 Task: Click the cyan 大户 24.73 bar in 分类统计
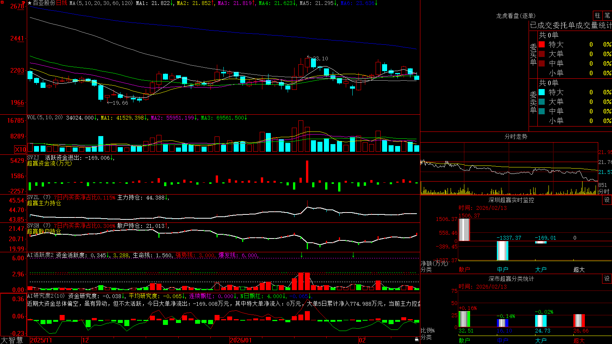[541, 321]
